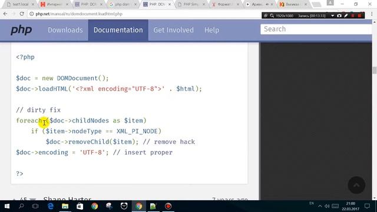
Task: Launch Microsoft Edge from the taskbar
Action: point(51,206)
